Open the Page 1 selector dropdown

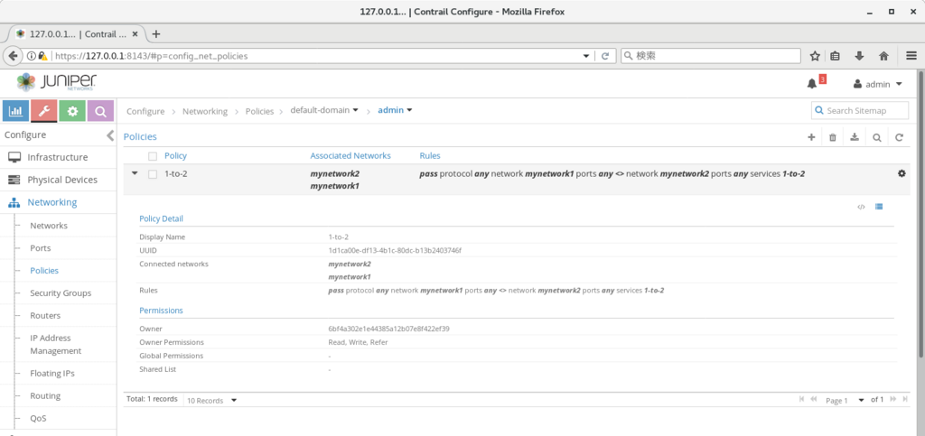844,401
